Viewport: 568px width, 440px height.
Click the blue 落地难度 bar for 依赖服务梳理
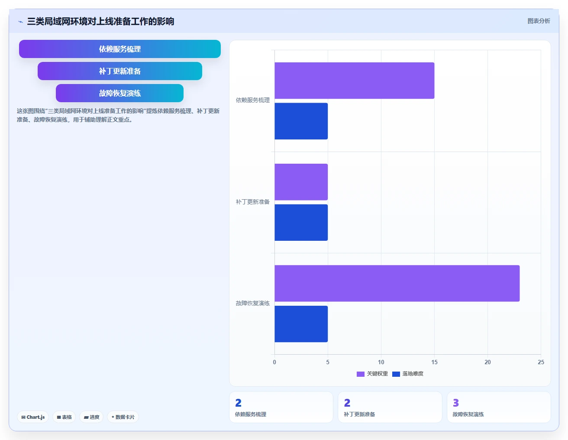coord(301,121)
